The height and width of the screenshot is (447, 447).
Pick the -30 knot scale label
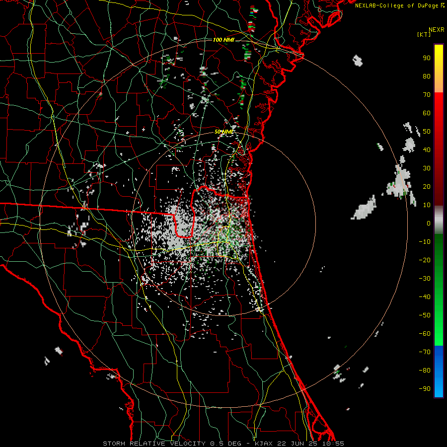tap(425, 279)
